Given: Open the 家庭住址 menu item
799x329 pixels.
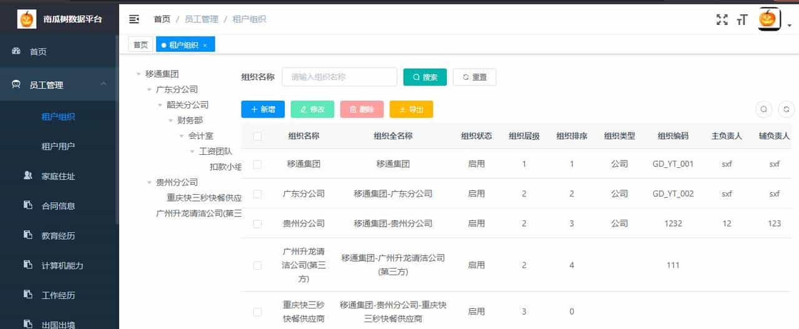Looking at the screenshot, I should click(59, 176).
